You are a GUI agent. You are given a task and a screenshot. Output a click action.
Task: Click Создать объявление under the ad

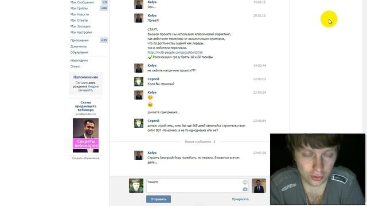pyautogui.click(x=85, y=159)
